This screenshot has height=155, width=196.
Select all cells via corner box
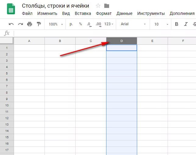click(x=6, y=40)
